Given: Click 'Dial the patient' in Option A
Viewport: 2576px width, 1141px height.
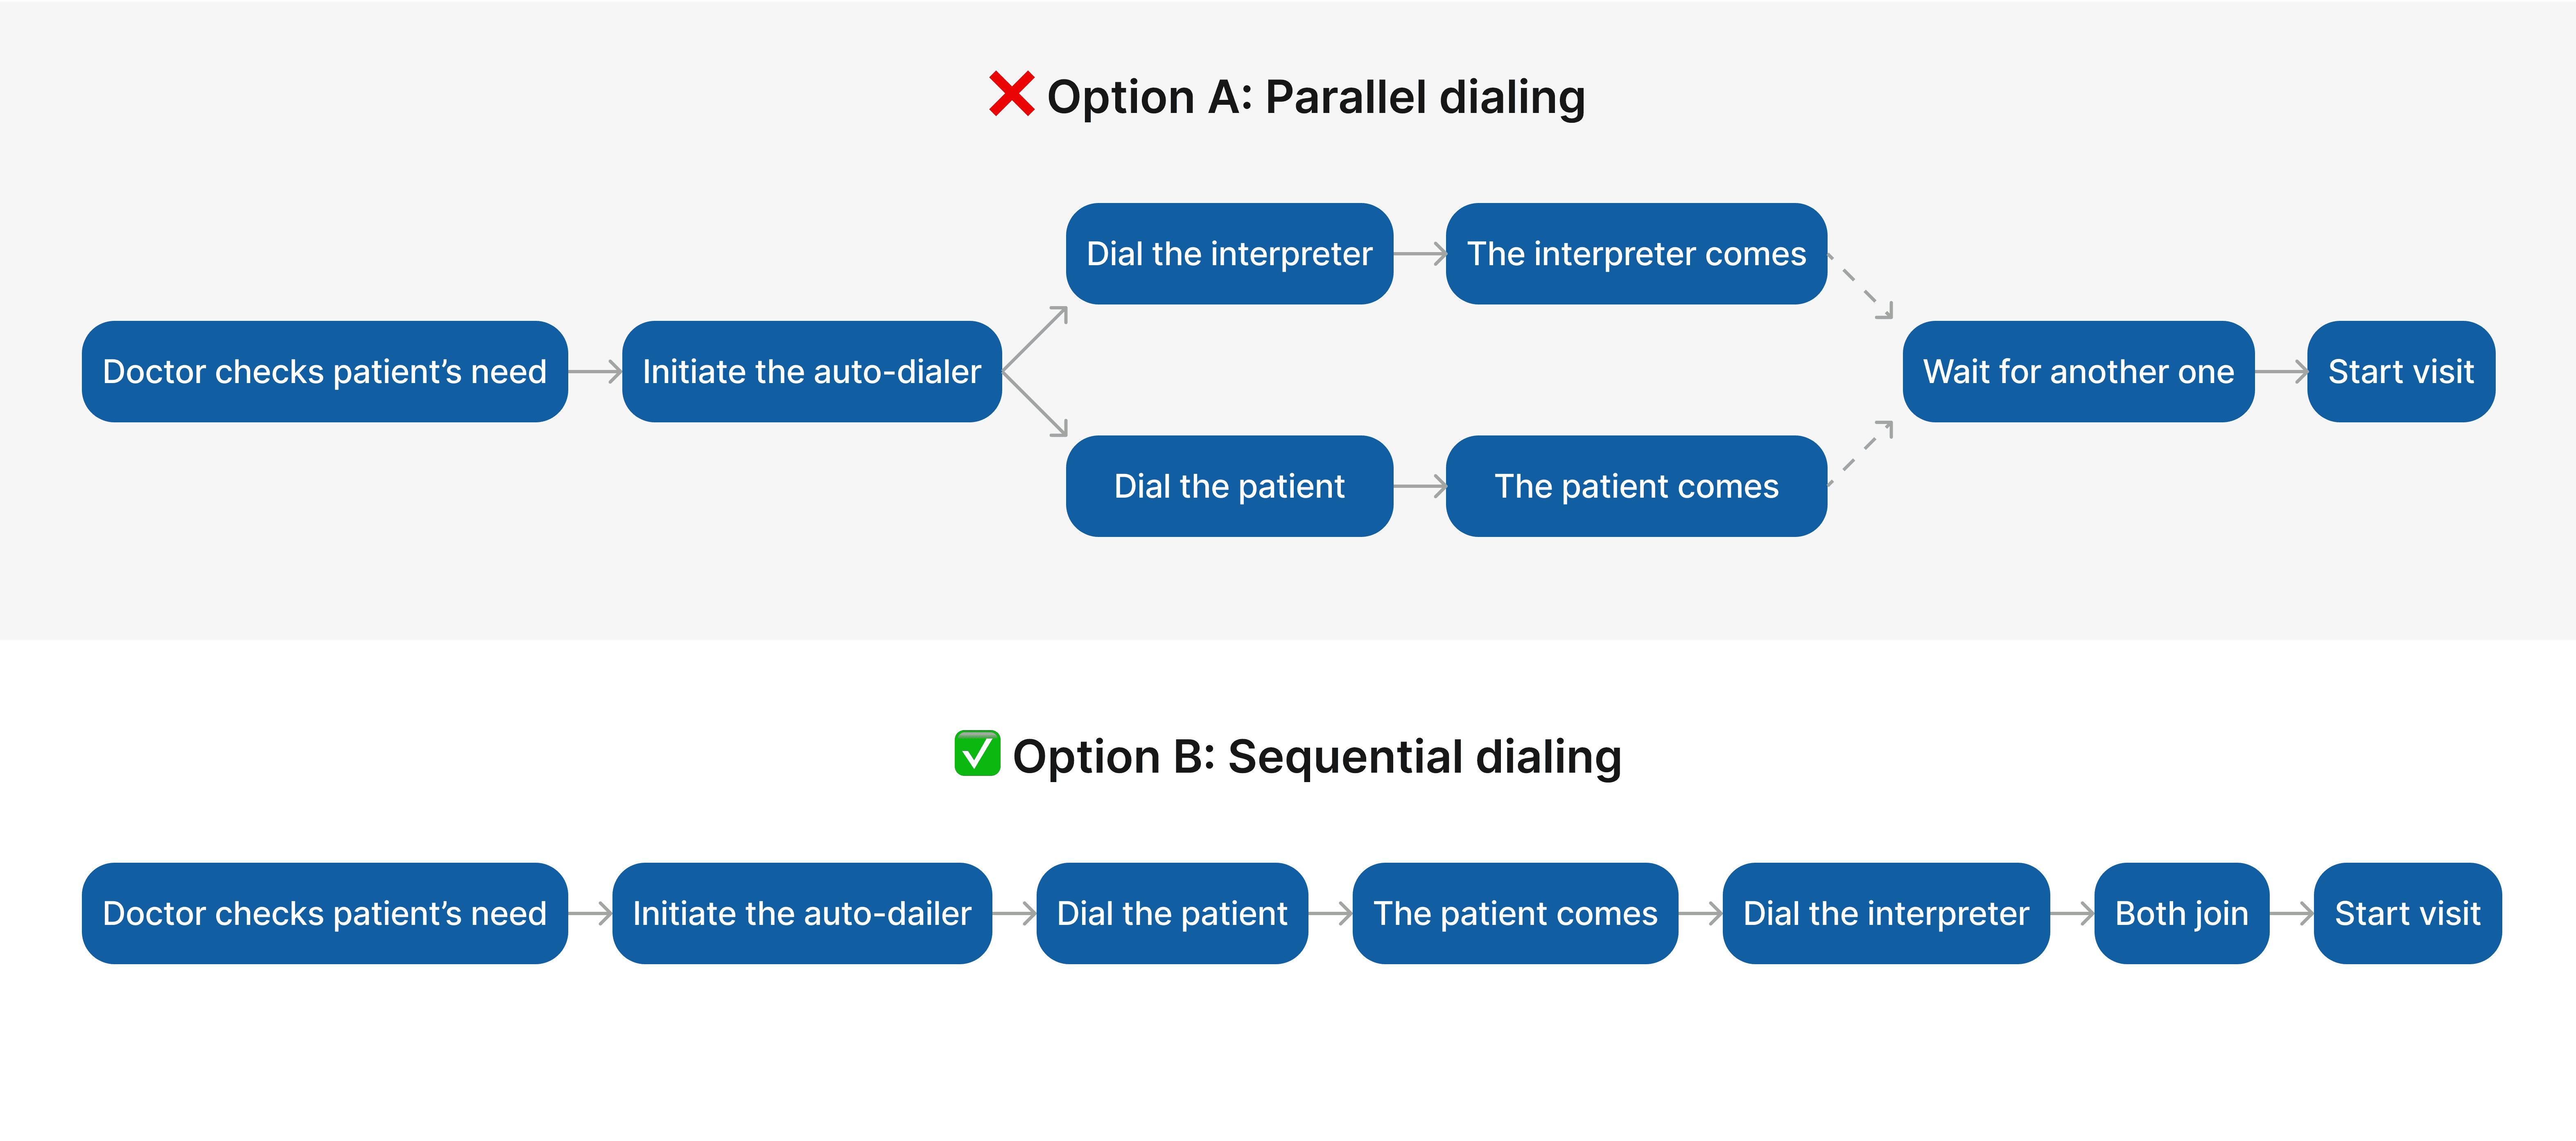Looking at the screenshot, I should [x=1229, y=486].
